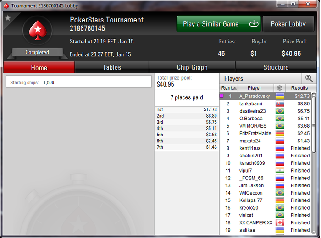The image size is (321, 238).
Task: Click the globe country column header icon
Action: click(x=279, y=88)
